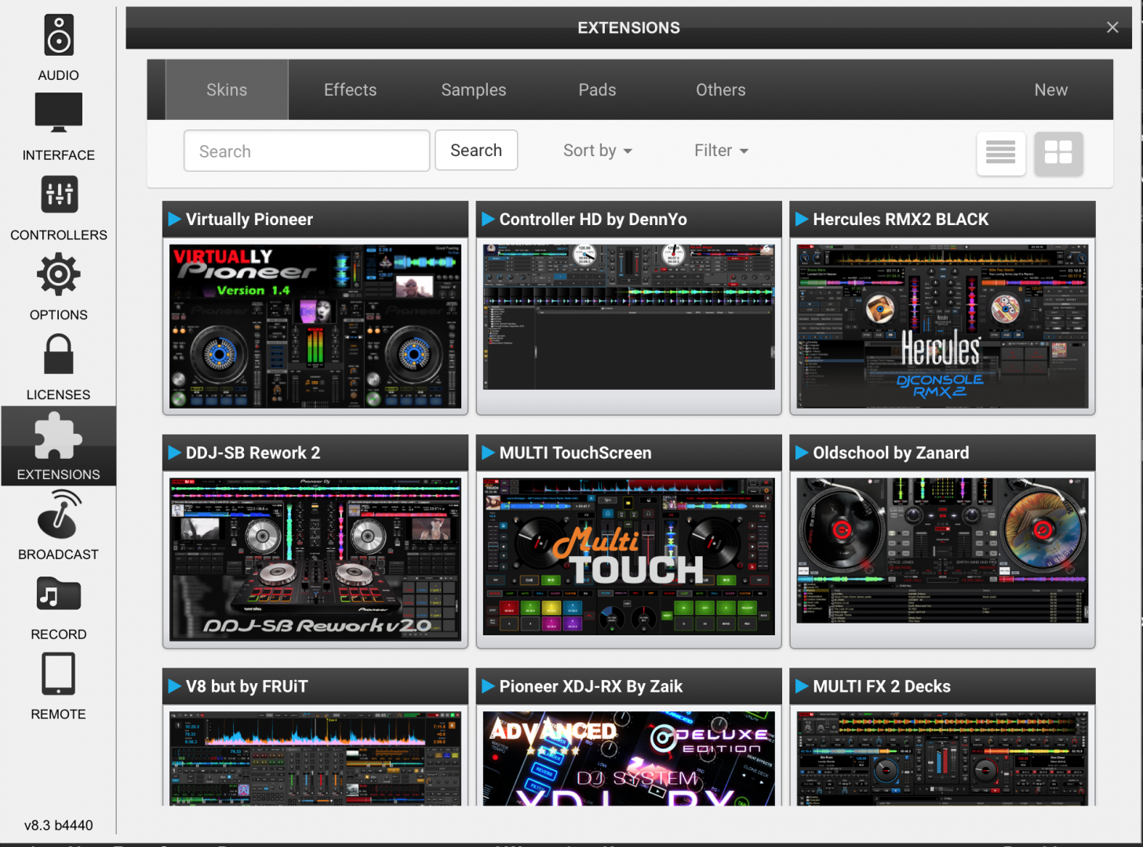The image size is (1143, 847).
Task: Open Interface settings monitor icon
Action: point(59,112)
